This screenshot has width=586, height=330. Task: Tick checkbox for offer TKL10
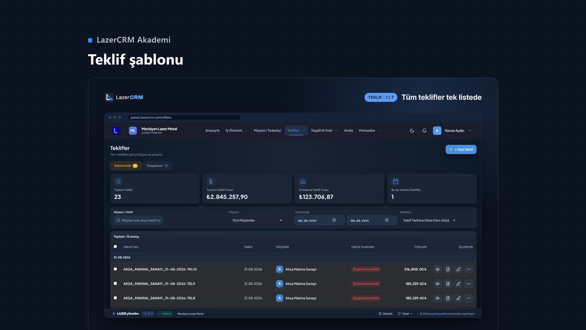coord(115,269)
